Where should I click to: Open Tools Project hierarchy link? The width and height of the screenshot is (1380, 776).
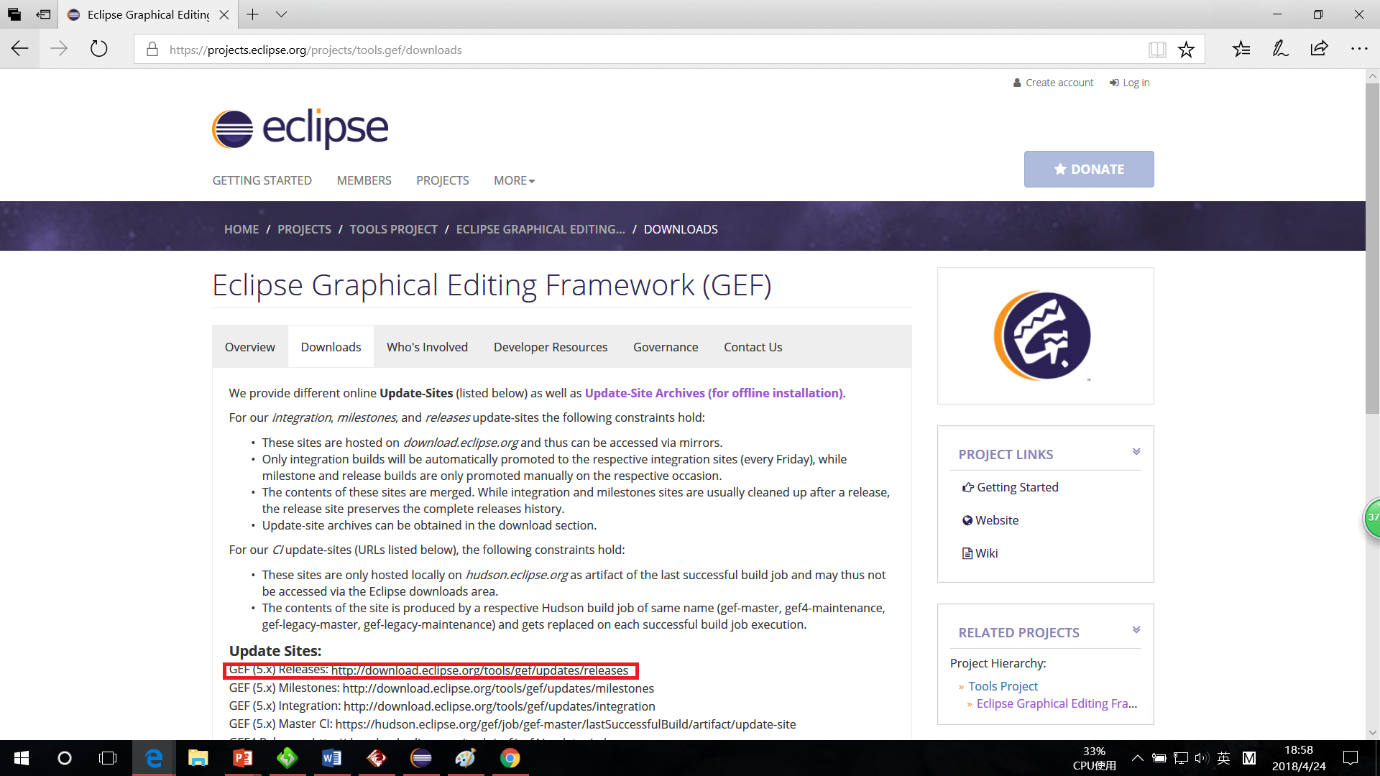coord(1003,686)
